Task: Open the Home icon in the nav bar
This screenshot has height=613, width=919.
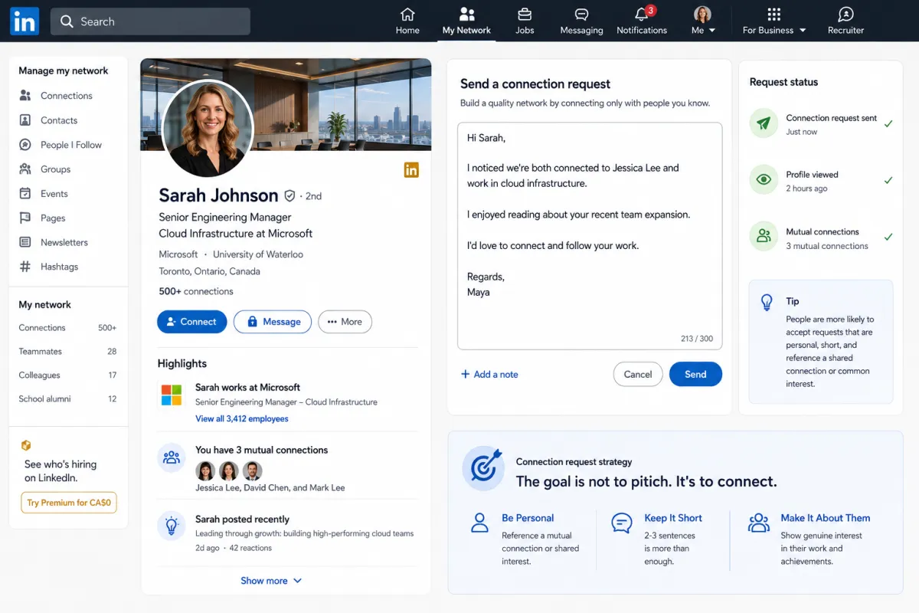Action: 407,15
